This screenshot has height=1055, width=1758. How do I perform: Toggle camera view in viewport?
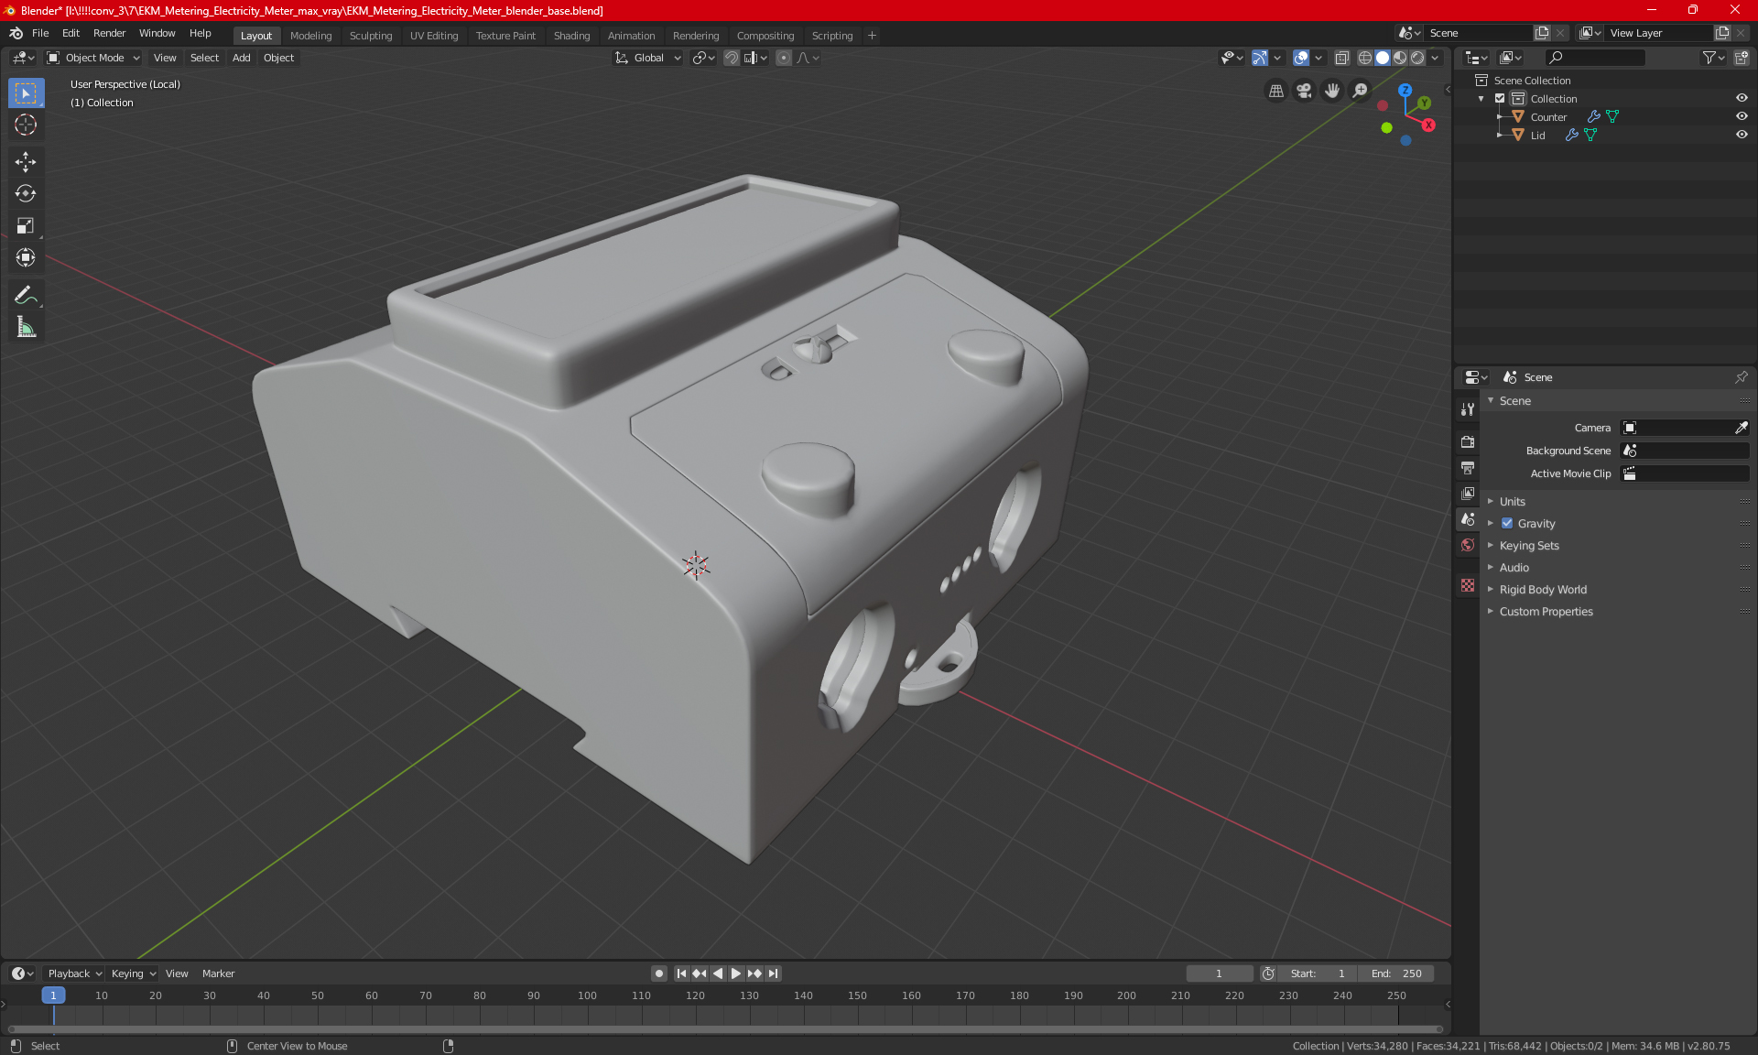pos(1304,91)
